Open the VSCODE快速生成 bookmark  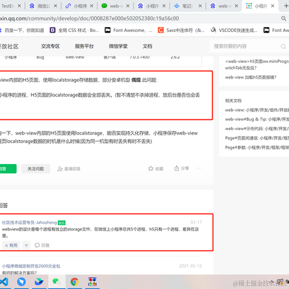click(x=234, y=30)
